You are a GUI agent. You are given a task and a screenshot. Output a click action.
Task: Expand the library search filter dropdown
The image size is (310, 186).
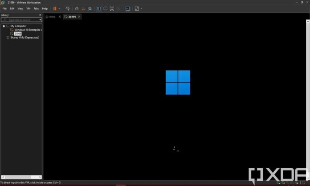pyautogui.click(x=40, y=20)
